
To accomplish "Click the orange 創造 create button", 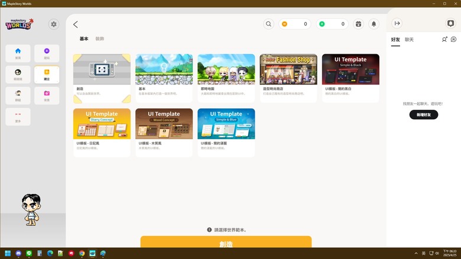I will tap(226, 242).
